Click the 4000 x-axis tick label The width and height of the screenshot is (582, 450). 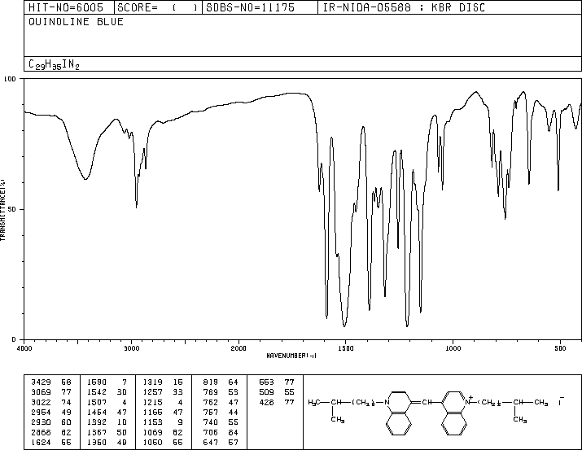pyautogui.click(x=24, y=348)
